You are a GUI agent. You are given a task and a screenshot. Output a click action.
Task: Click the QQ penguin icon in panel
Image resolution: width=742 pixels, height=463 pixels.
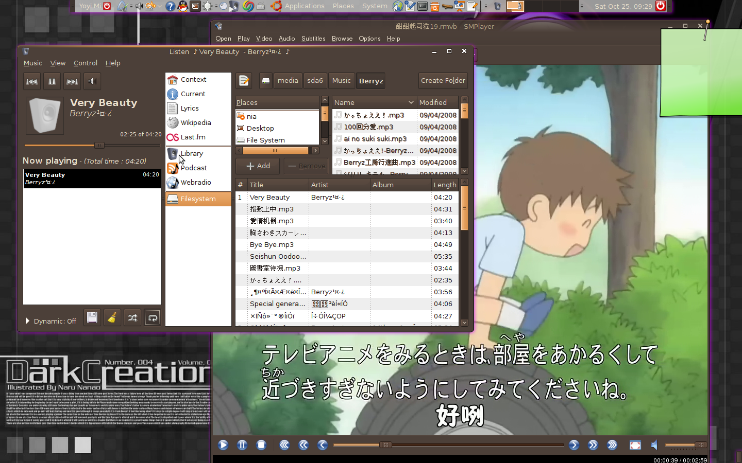[x=183, y=6]
